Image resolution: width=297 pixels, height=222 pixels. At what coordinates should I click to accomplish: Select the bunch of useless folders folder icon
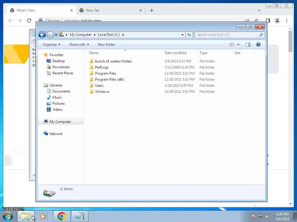(91, 61)
